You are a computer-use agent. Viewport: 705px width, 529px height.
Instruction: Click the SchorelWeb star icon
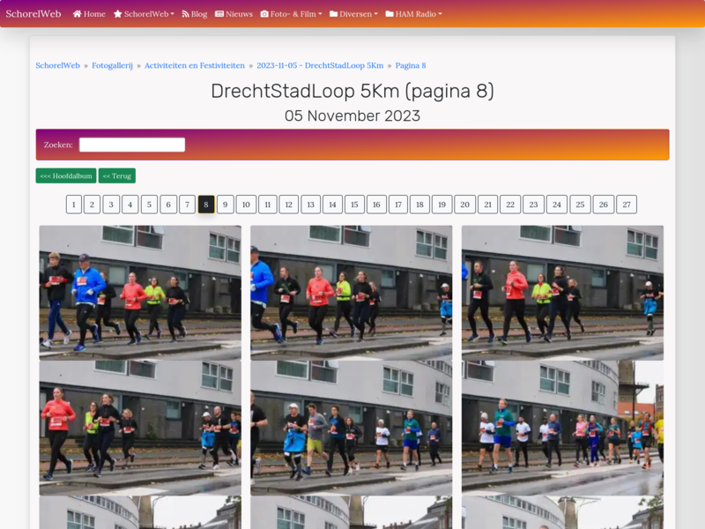(118, 14)
